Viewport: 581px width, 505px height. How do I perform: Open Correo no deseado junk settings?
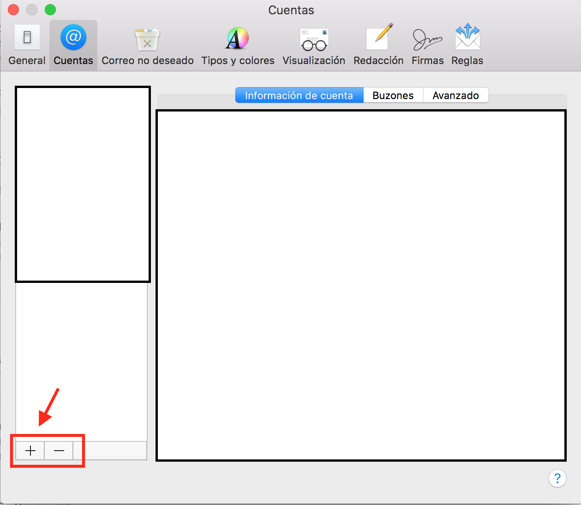click(148, 45)
